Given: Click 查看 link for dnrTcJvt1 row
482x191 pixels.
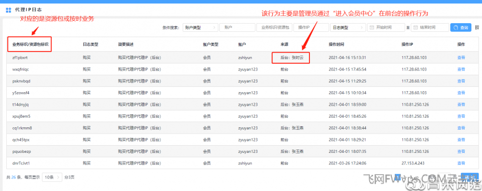Looking at the screenshot, I should click(x=461, y=163).
